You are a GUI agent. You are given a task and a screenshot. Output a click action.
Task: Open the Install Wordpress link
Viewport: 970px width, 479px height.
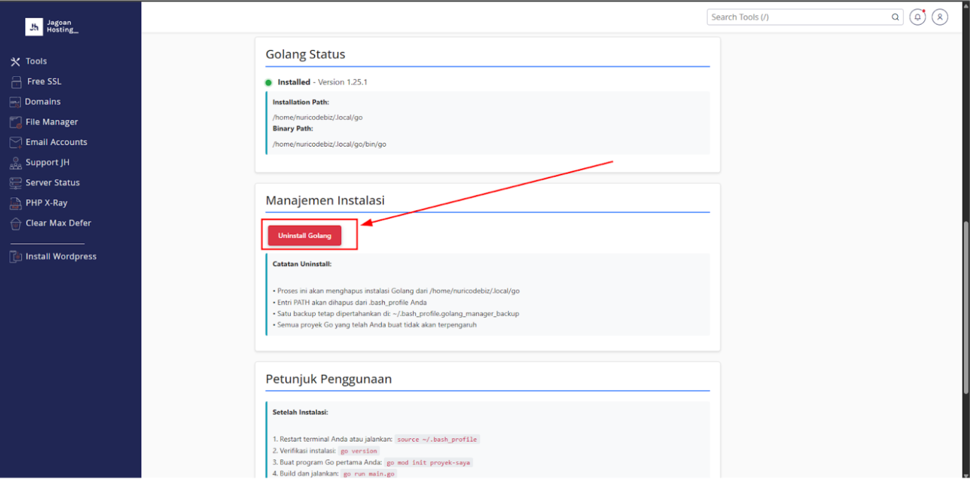[x=61, y=256]
